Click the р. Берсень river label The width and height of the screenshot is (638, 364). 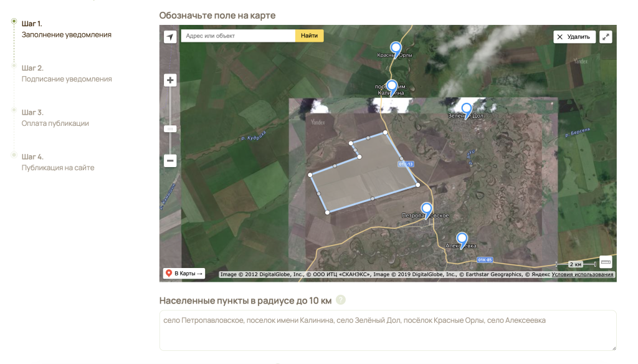[x=578, y=132]
